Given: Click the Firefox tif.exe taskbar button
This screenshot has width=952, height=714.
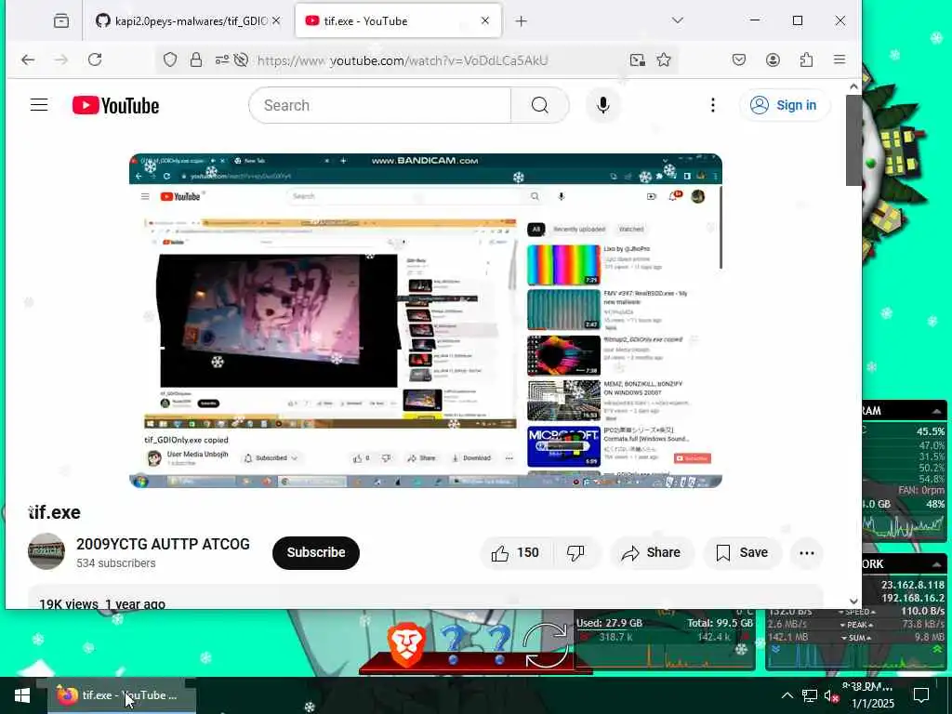Looking at the screenshot, I should (122, 695).
